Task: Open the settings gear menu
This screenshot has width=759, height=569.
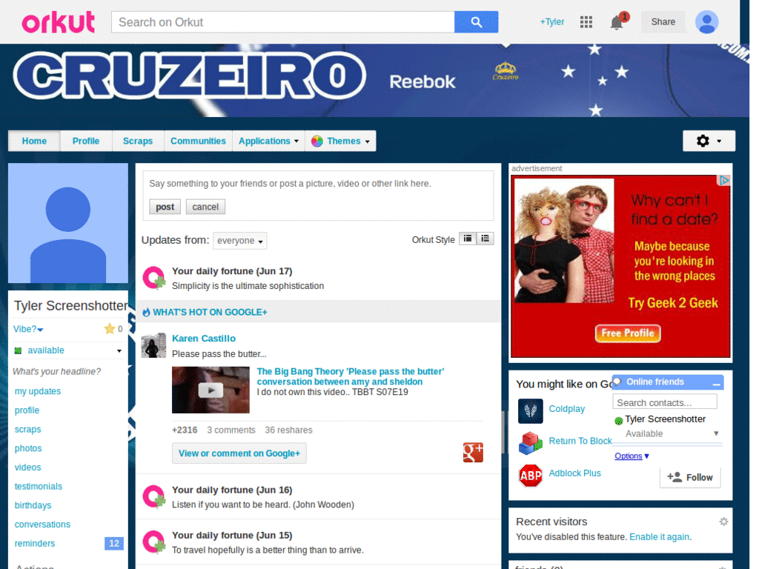Action: (x=709, y=141)
